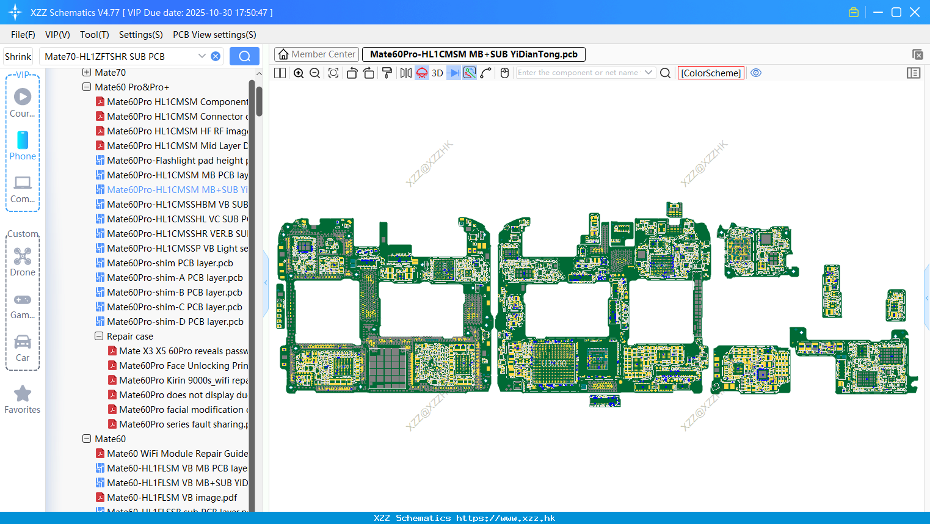
Task: Toggle the diode symbol display
Action: point(454,73)
